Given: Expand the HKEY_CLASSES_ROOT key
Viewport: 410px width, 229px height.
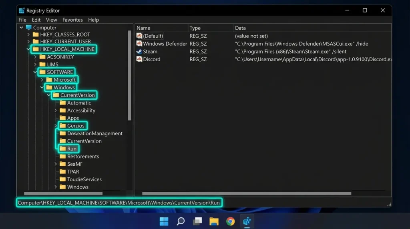Looking at the screenshot, I should tap(28, 34).
